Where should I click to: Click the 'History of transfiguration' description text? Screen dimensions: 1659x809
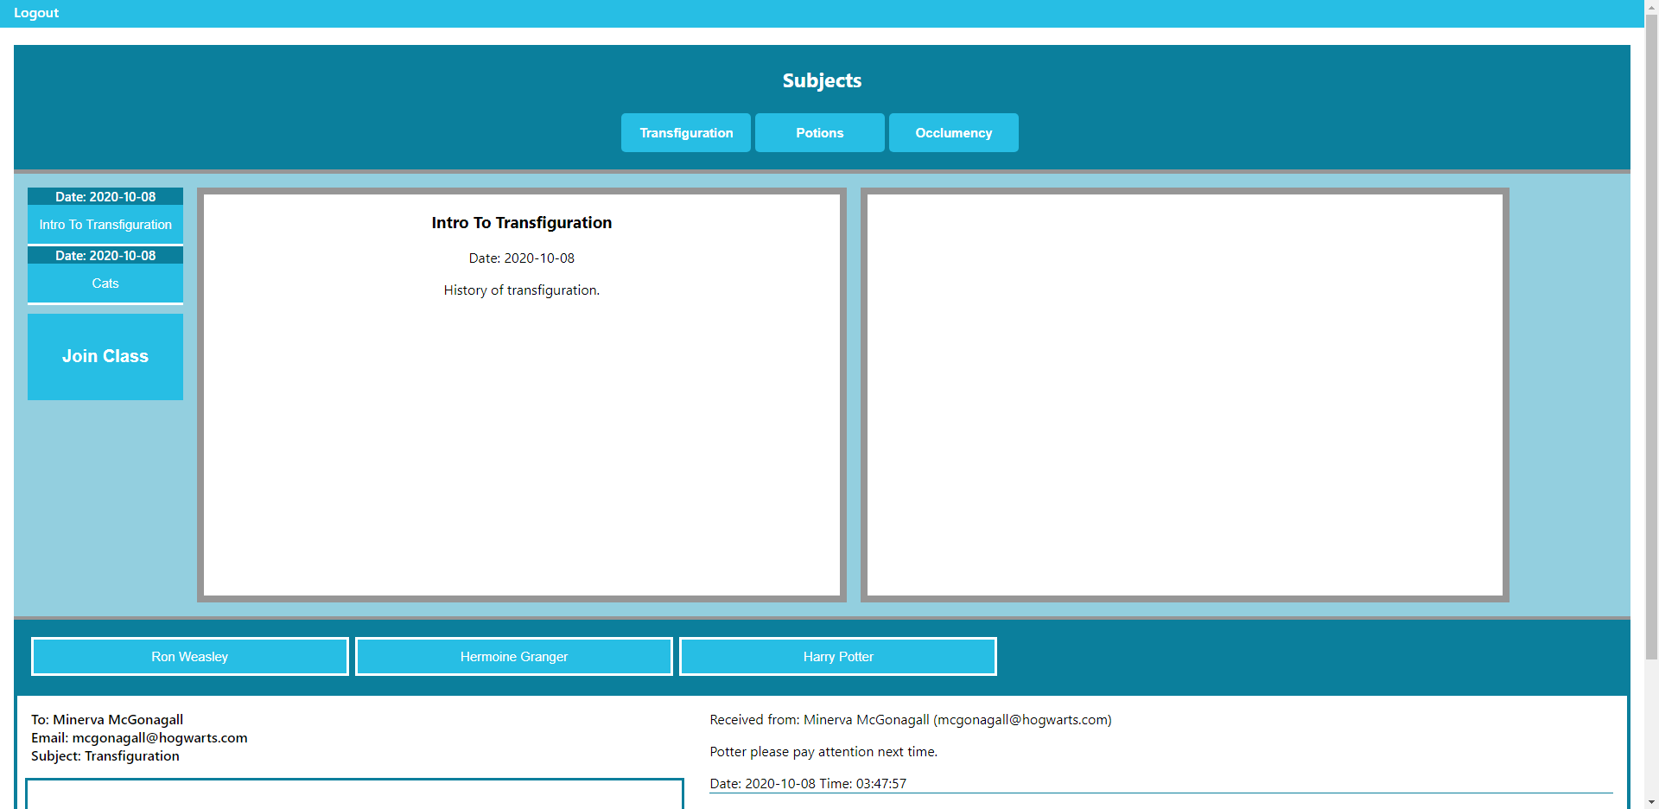pyautogui.click(x=521, y=290)
